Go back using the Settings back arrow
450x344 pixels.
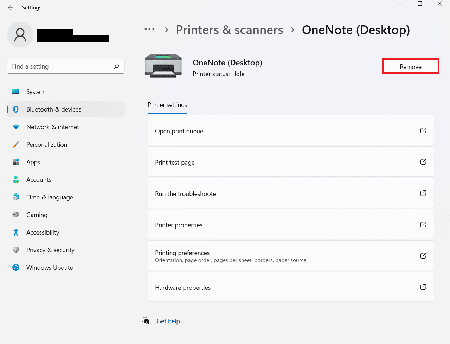(x=11, y=8)
